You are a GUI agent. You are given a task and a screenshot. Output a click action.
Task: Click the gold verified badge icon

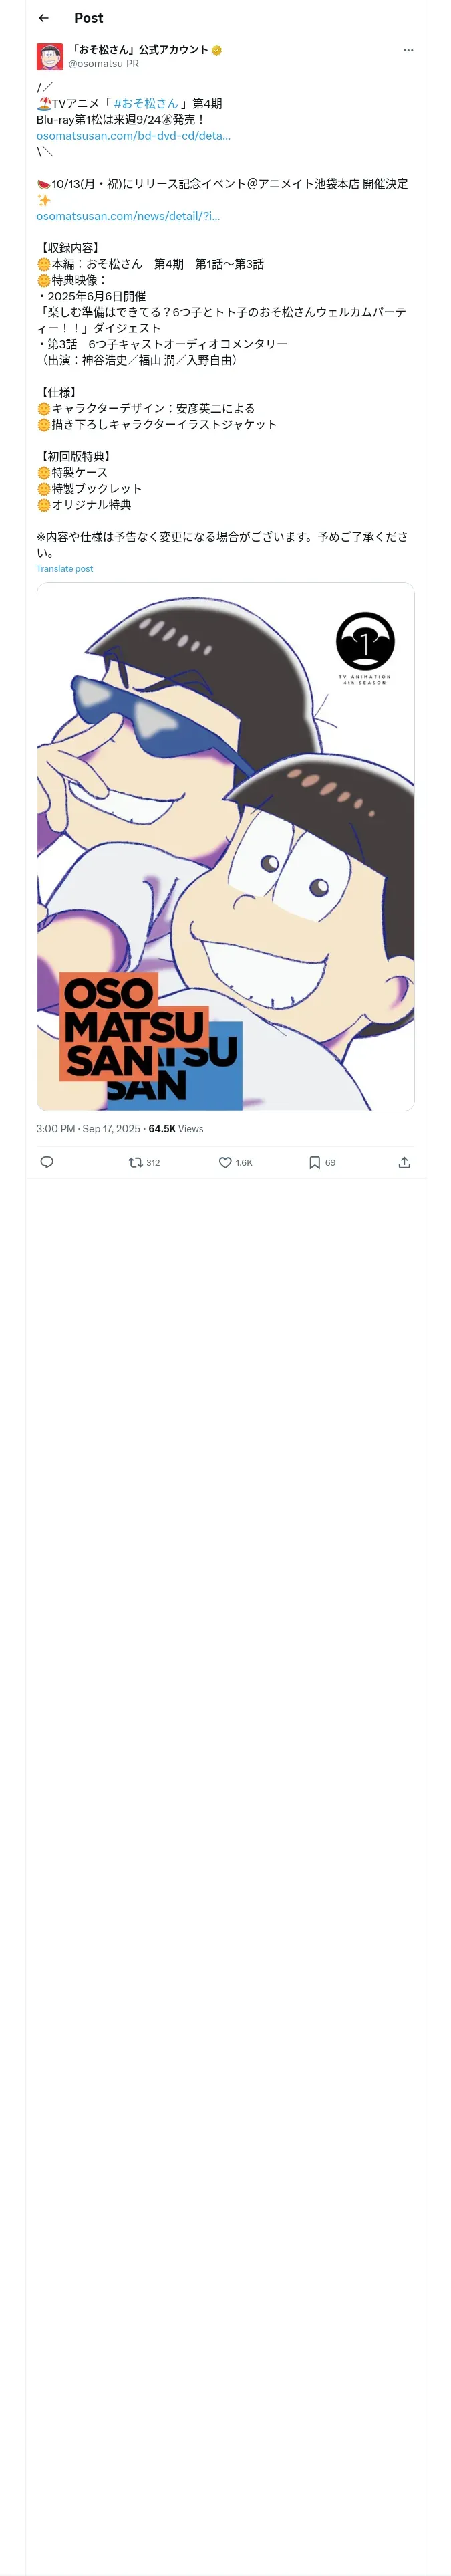pos(217,50)
